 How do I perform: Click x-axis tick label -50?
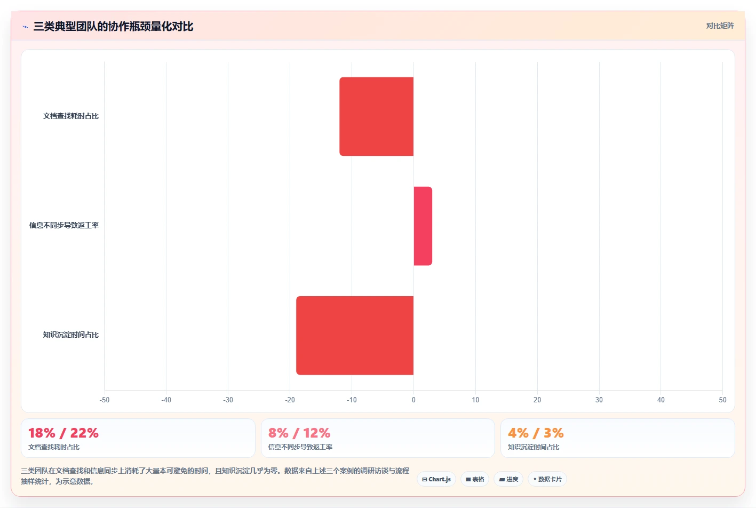105,400
